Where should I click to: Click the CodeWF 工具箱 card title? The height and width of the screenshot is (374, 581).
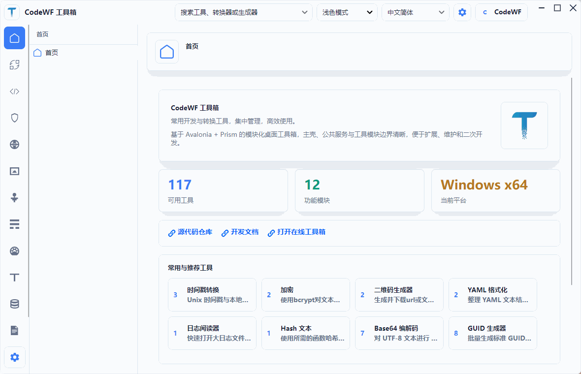[194, 108]
